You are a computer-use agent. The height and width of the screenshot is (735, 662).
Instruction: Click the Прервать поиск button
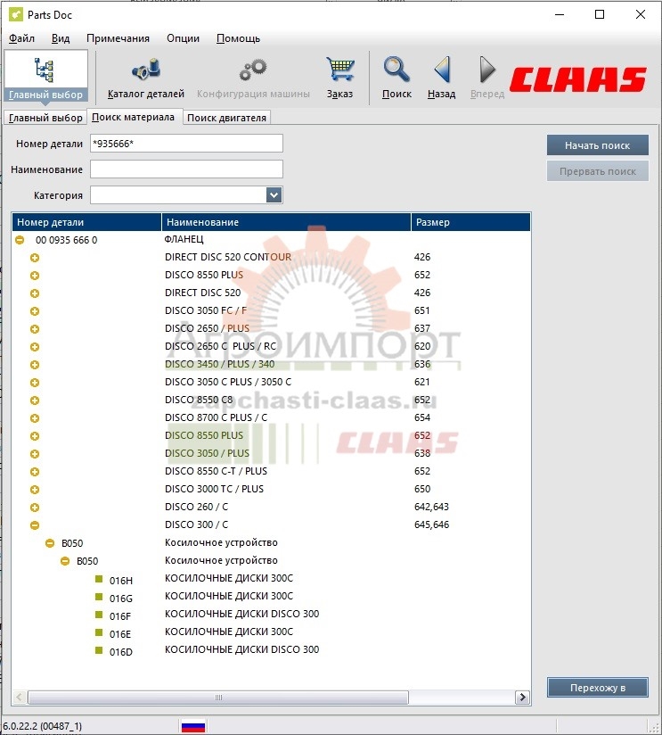click(597, 171)
